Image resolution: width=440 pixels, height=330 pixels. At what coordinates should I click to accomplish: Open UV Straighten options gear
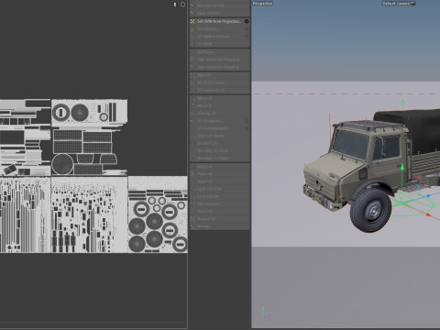(247, 121)
